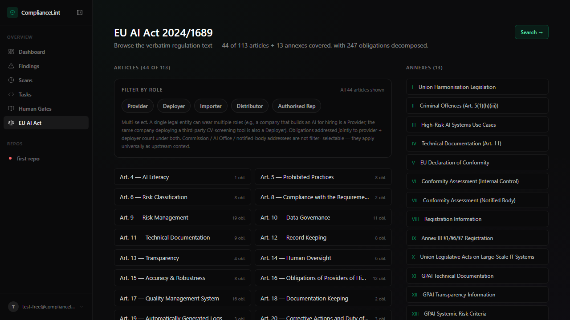Open the account menu chevron
This screenshot has width=570, height=320.
pos(81,307)
